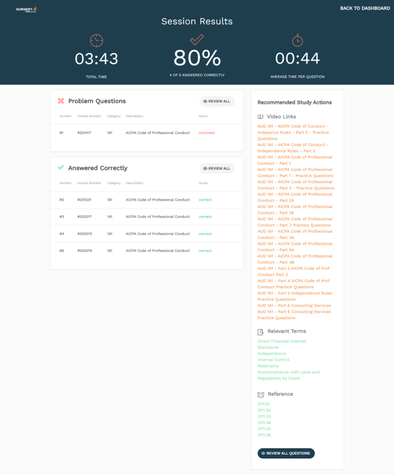Click the checkmark icon above 80% score

197,39
